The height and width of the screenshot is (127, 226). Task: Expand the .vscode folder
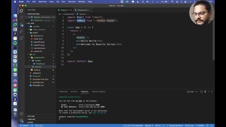coord(36,26)
